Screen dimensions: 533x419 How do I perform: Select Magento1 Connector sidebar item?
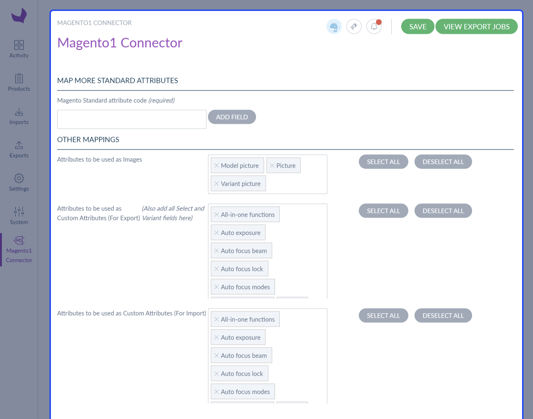pyautogui.click(x=19, y=249)
